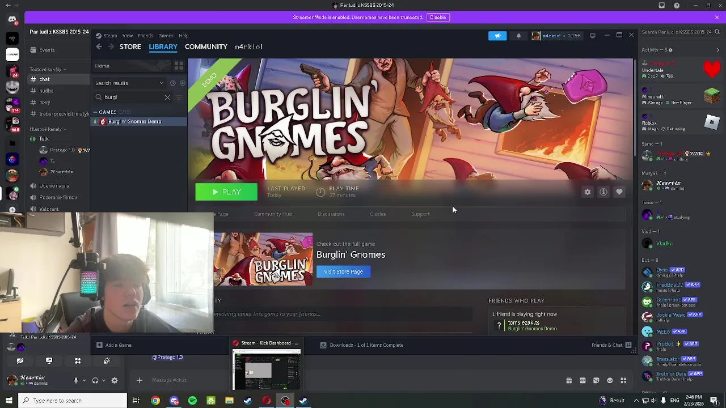Viewport: 726px width, 408px height.
Task: Open View menu in Steam
Action: 128,36
